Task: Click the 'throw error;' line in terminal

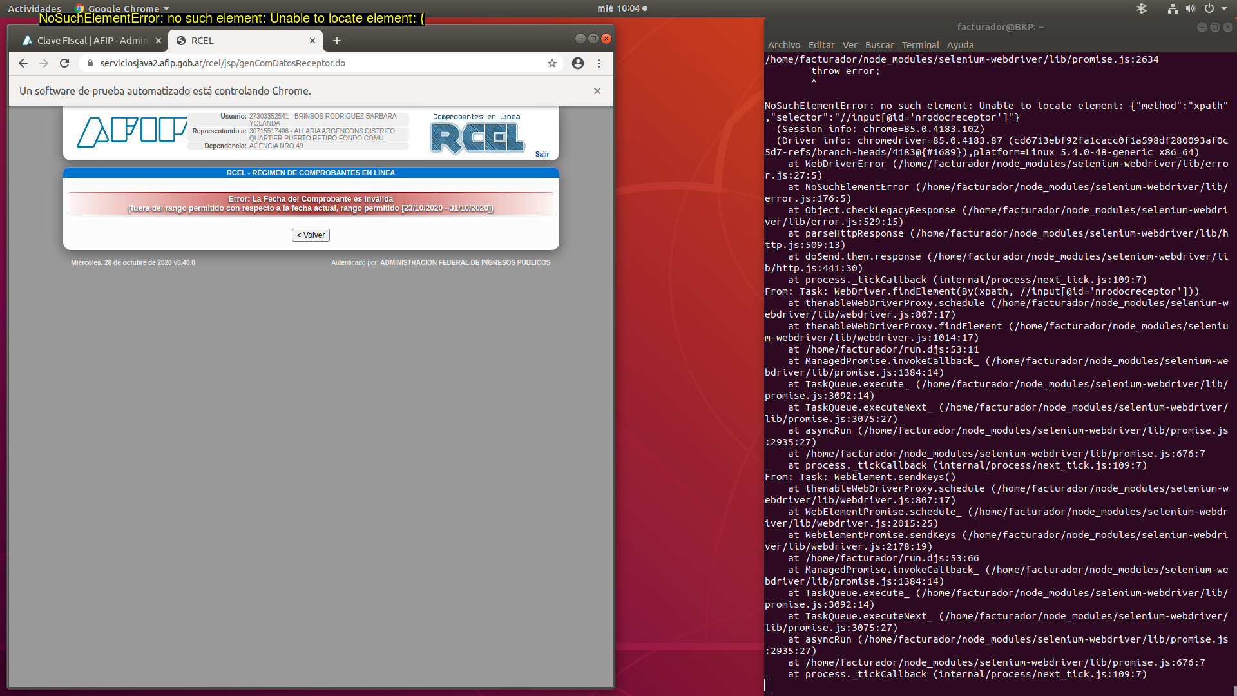Action: (845, 71)
